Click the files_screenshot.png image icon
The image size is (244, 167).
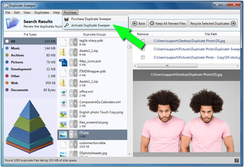pos(63,124)
